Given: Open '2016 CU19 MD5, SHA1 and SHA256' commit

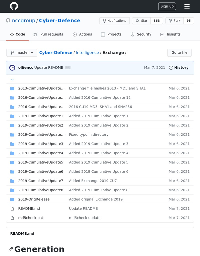Looking at the screenshot, I should pos(100,107).
